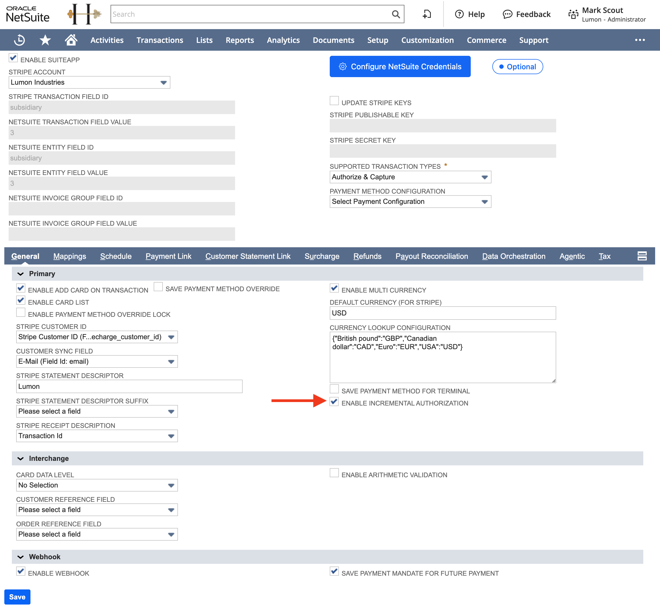Open Stripe Statement Descriptor Suffix dropdown

coord(97,411)
